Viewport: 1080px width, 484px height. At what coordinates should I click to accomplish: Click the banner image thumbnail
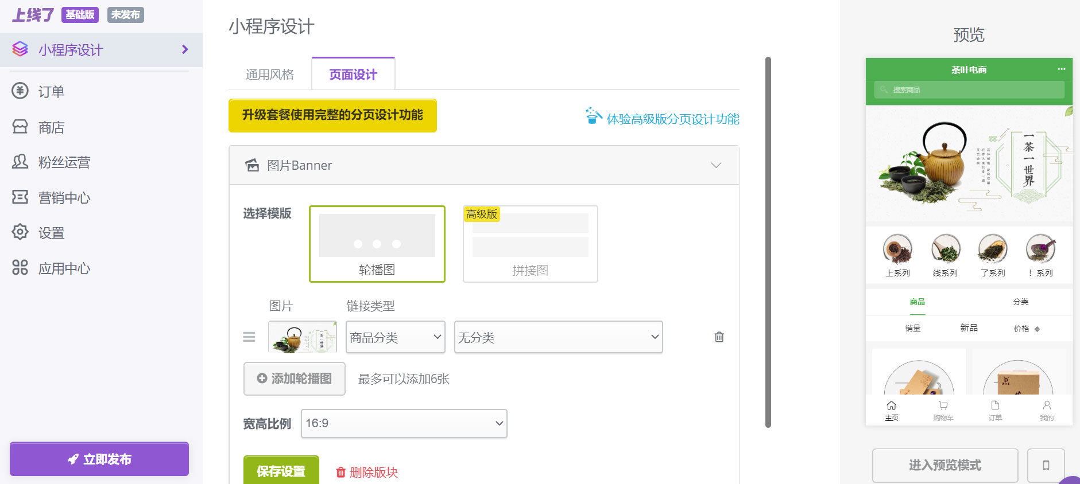coord(303,337)
